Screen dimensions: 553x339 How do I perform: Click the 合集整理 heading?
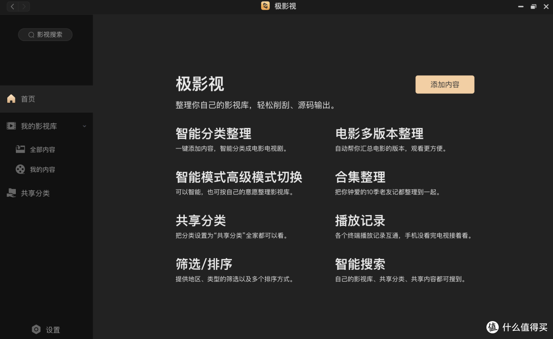point(360,177)
